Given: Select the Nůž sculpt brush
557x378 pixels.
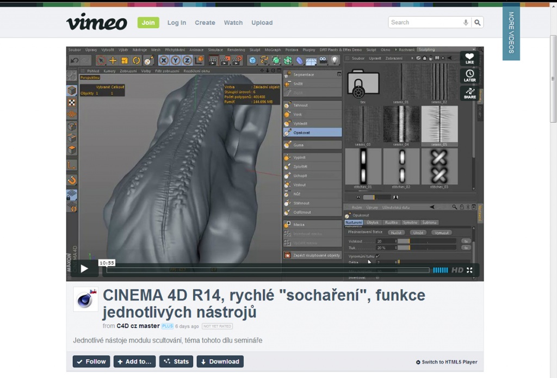Looking at the screenshot, I should 313,194.
